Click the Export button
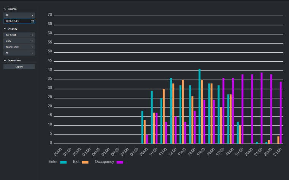 [x=19, y=67]
